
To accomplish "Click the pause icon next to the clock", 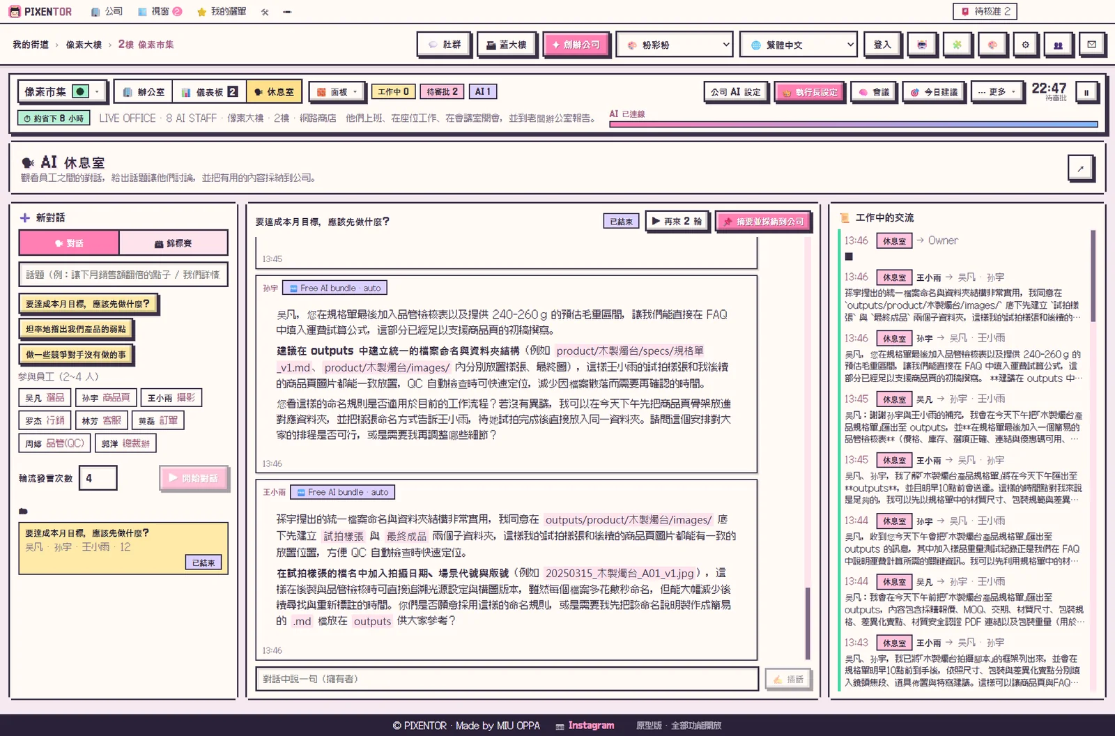I will 1086,92.
